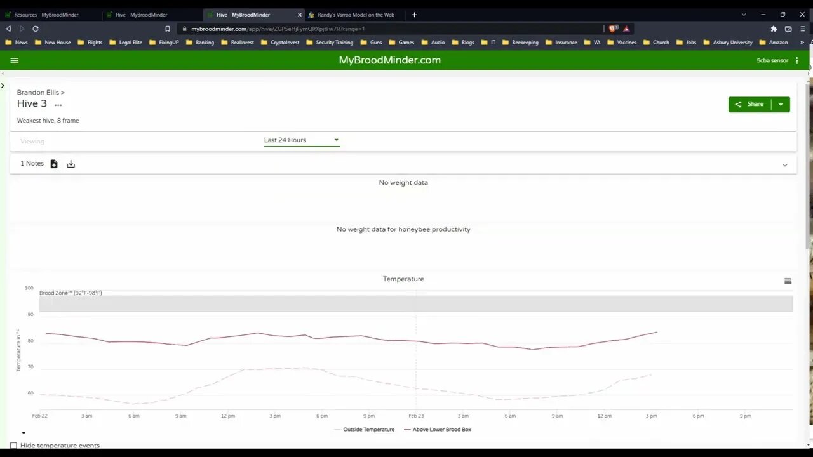Expand the Notes section chevron
This screenshot has width=813, height=457.
tap(785, 165)
